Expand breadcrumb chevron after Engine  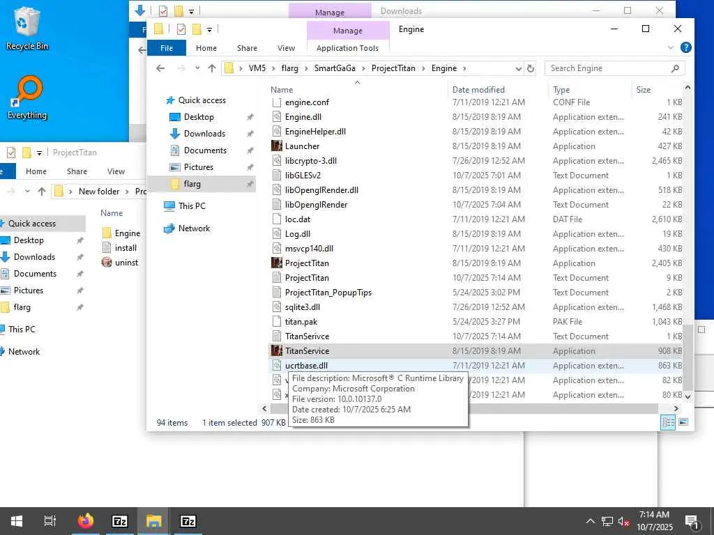464,69
